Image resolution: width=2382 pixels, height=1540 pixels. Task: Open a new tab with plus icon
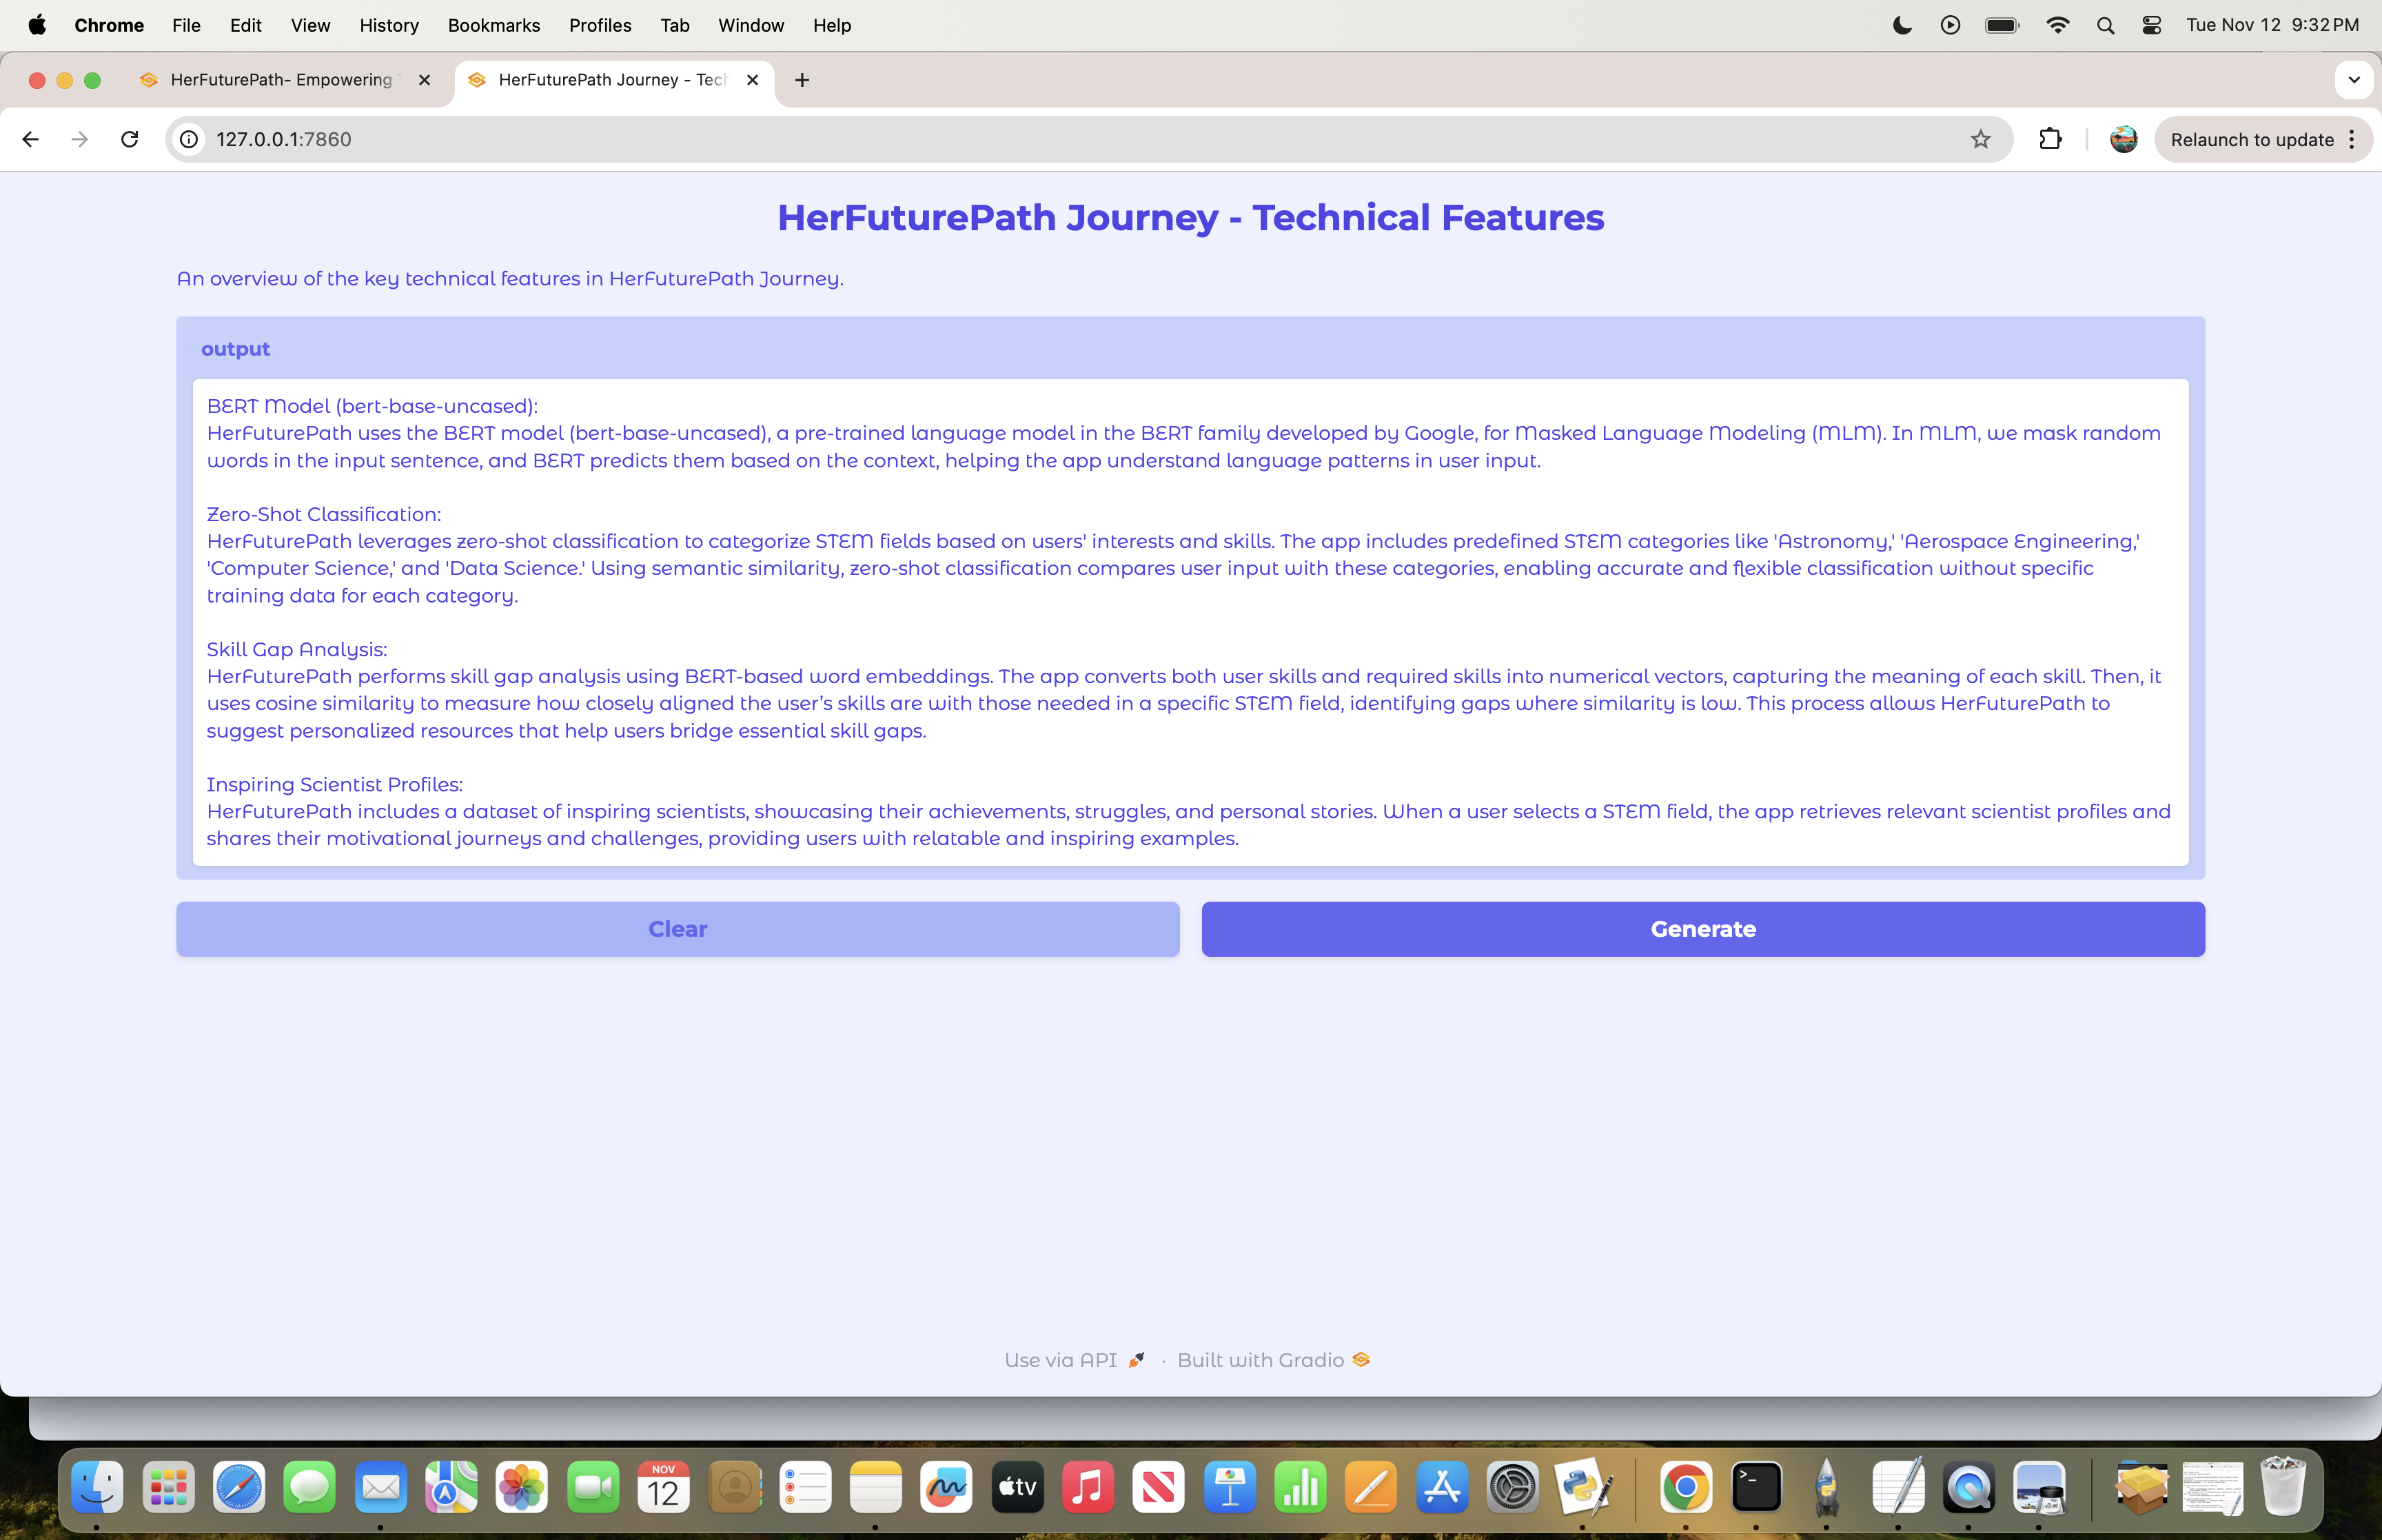tap(802, 80)
